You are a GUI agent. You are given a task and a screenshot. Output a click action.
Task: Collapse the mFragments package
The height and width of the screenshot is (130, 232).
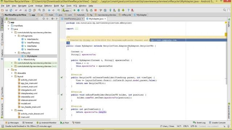[15, 36]
